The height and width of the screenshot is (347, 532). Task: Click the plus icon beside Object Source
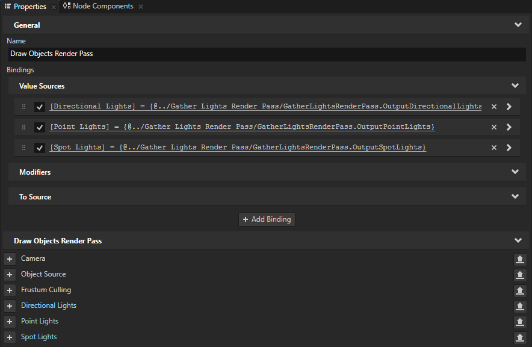pyautogui.click(x=9, y=274)
